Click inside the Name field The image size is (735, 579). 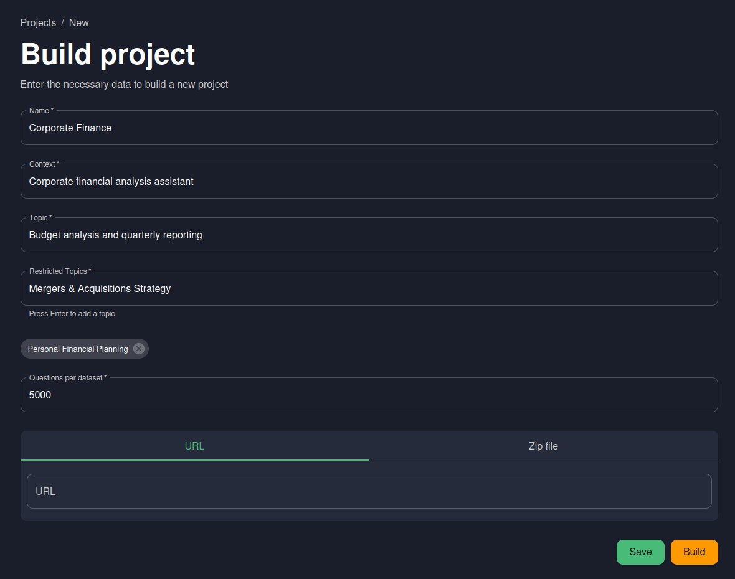coord(369,128)
